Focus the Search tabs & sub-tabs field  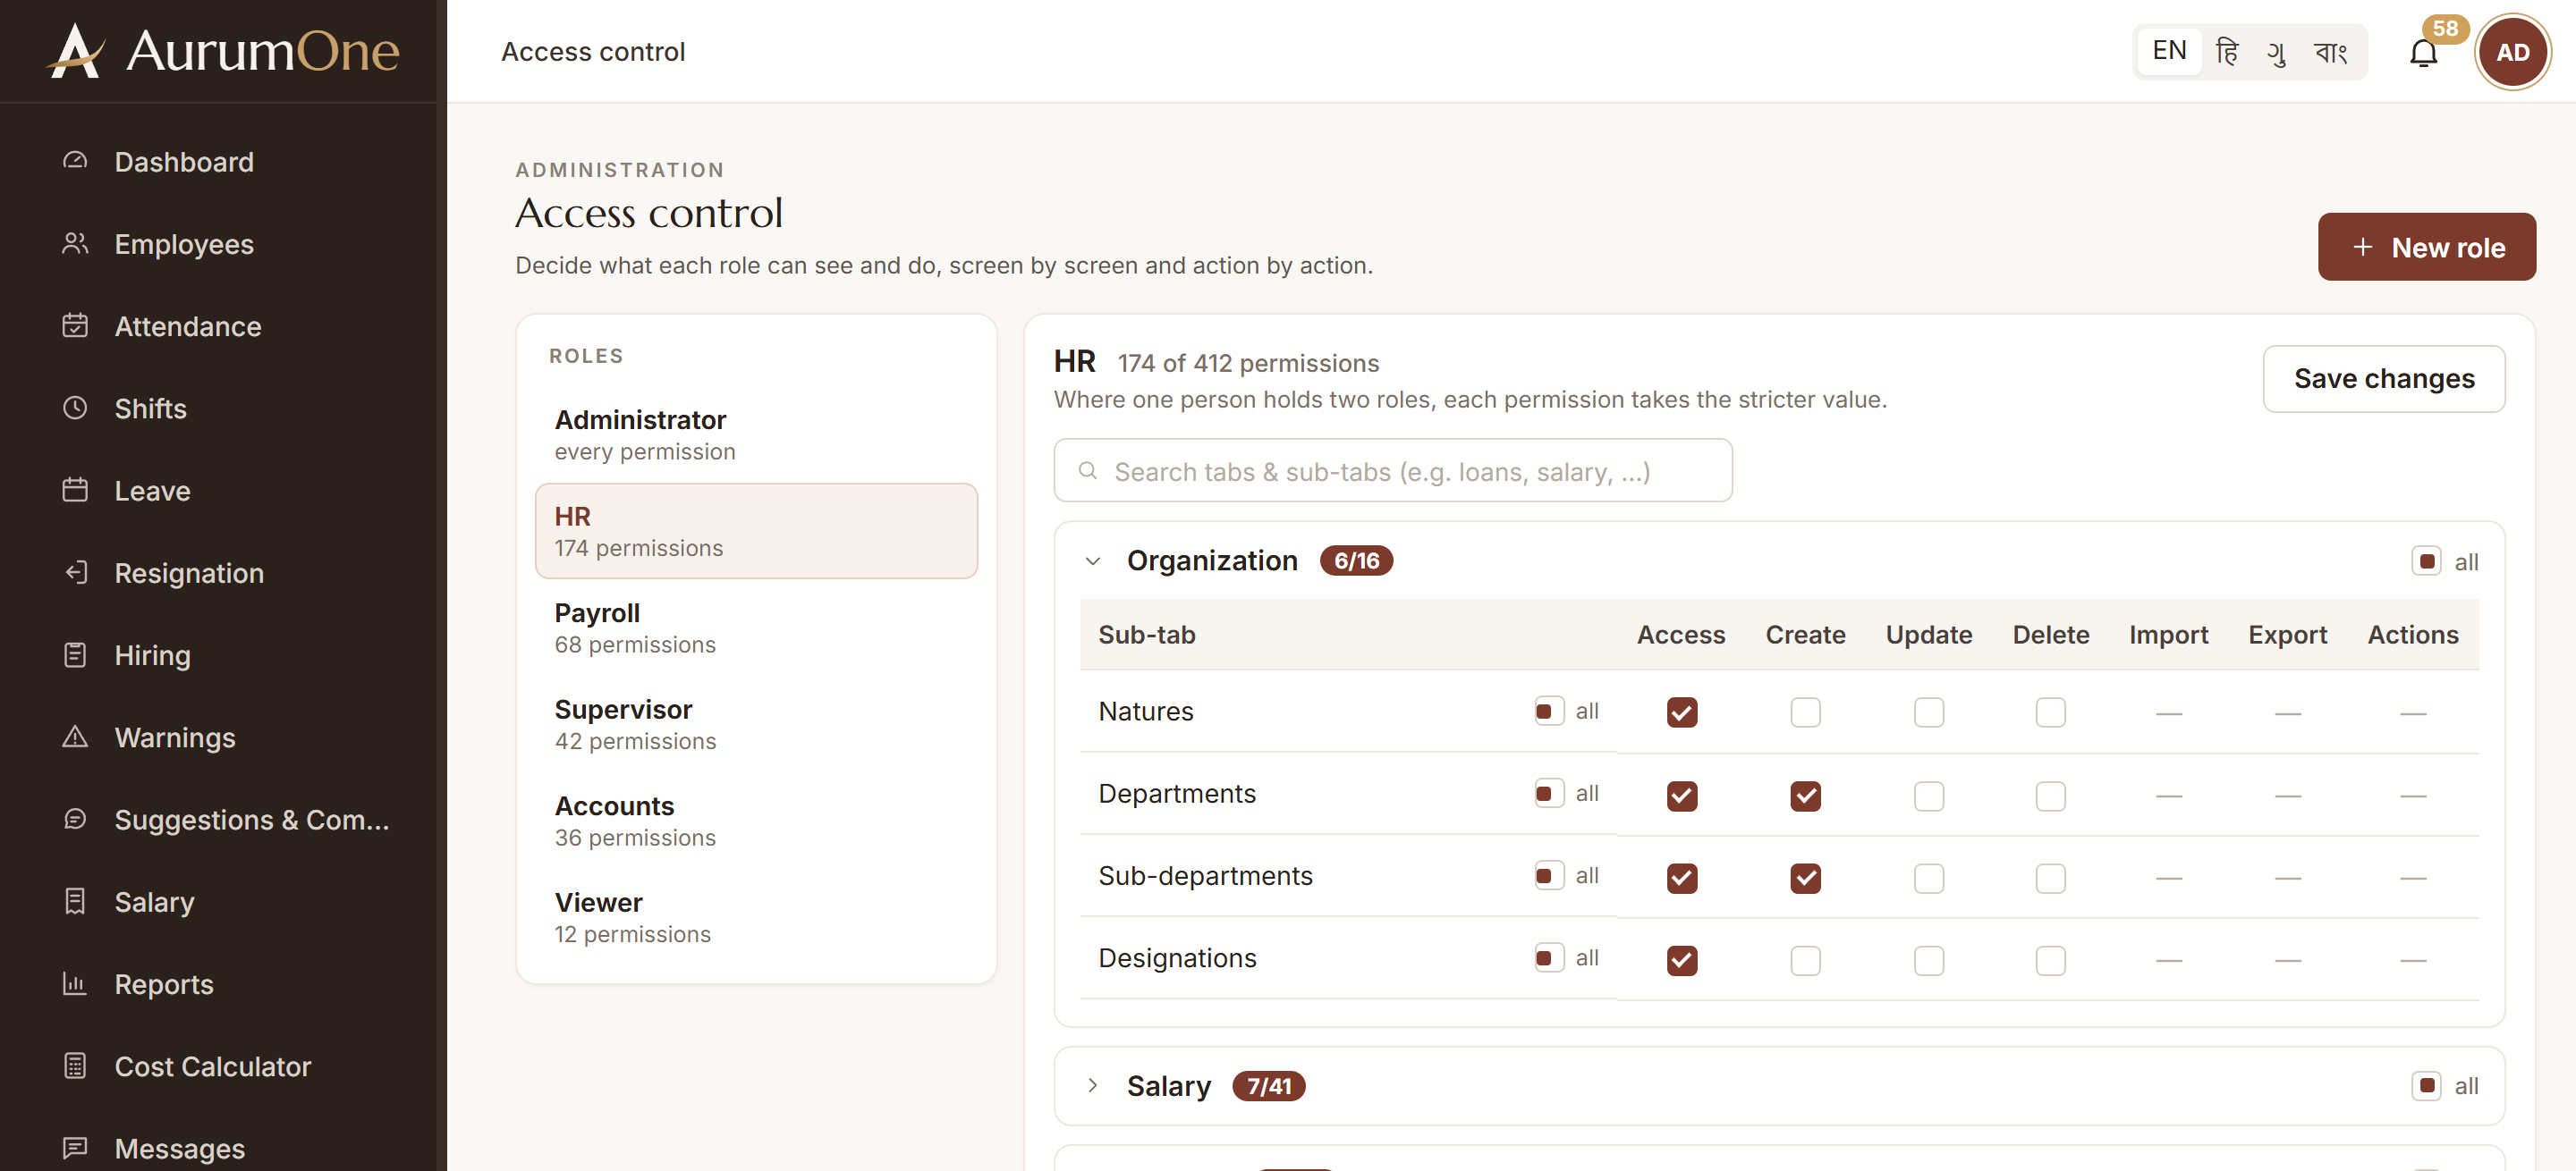(1392, 470)
